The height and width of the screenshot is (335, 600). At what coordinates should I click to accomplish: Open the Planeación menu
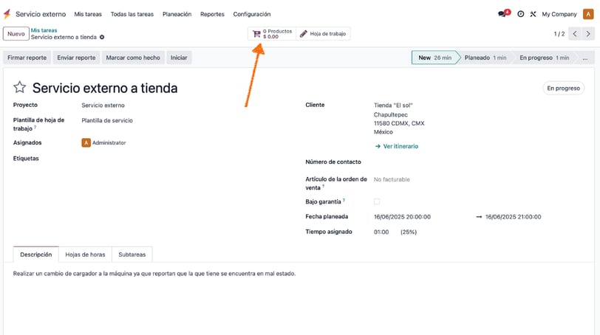[177, 14]
